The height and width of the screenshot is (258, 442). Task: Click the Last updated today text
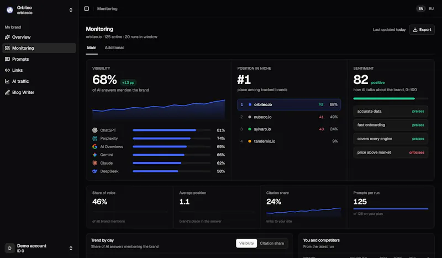[389, 30]
